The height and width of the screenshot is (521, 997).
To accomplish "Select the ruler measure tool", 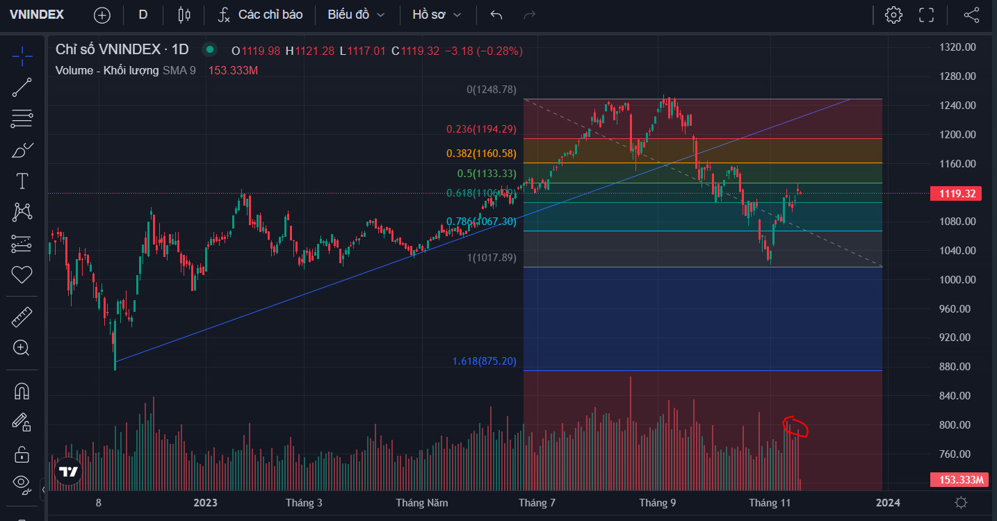I will click(22, 318).
